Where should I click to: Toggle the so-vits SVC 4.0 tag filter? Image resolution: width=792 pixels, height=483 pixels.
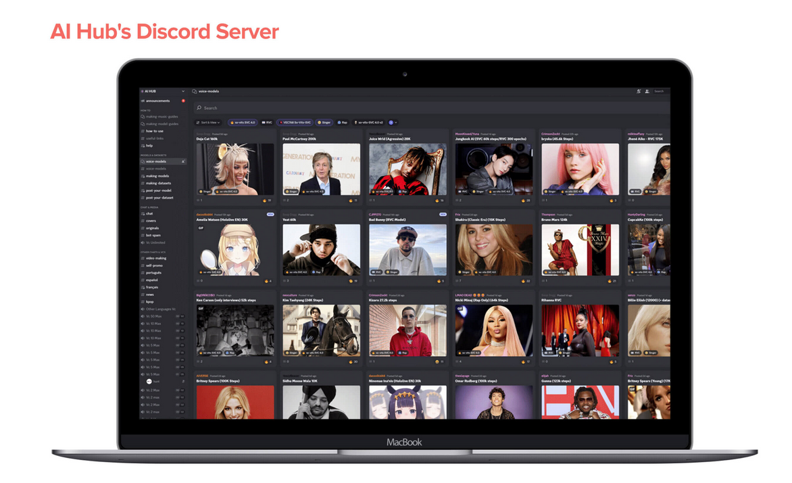(243, 123)
